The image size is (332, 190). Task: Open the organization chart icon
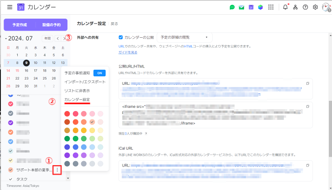(295, 7)
